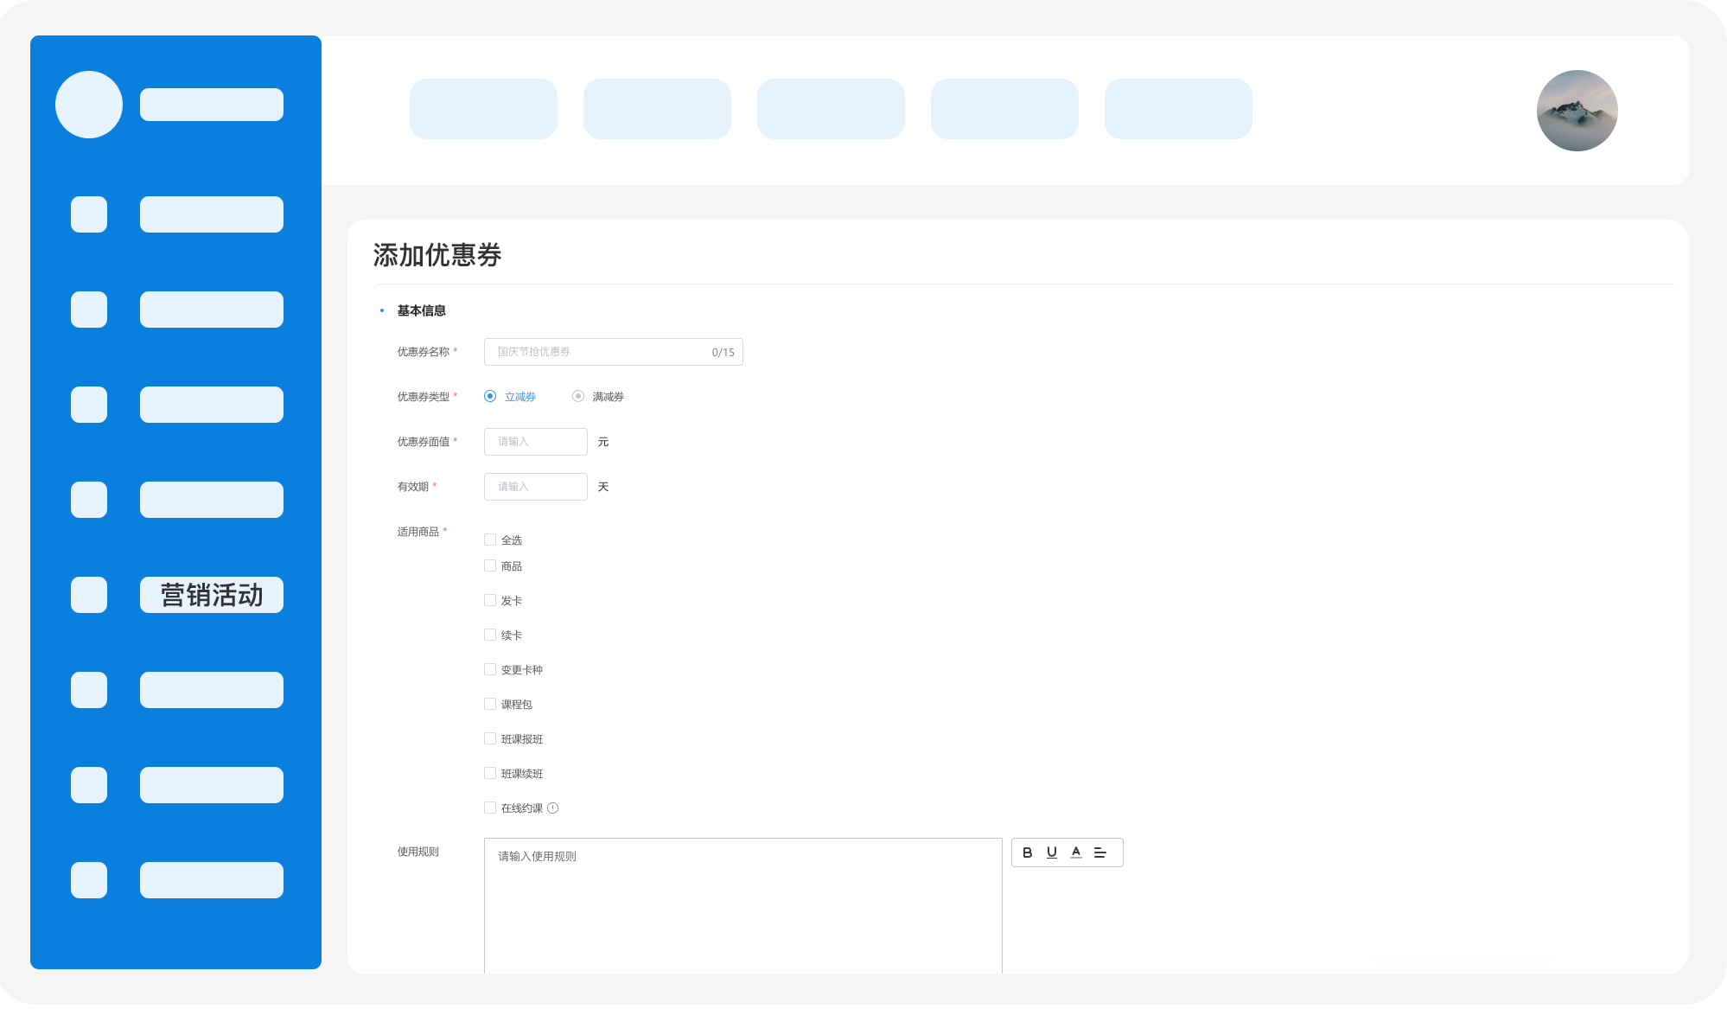Screen dimensions: 1727x1009
Task: Select the 立减券 radio option
Action: (490, 396)
